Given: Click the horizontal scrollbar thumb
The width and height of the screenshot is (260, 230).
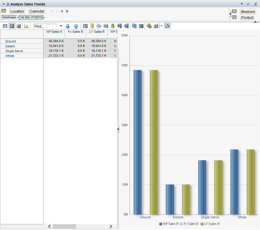Looking at the screenshot, I should click(64, 226).
